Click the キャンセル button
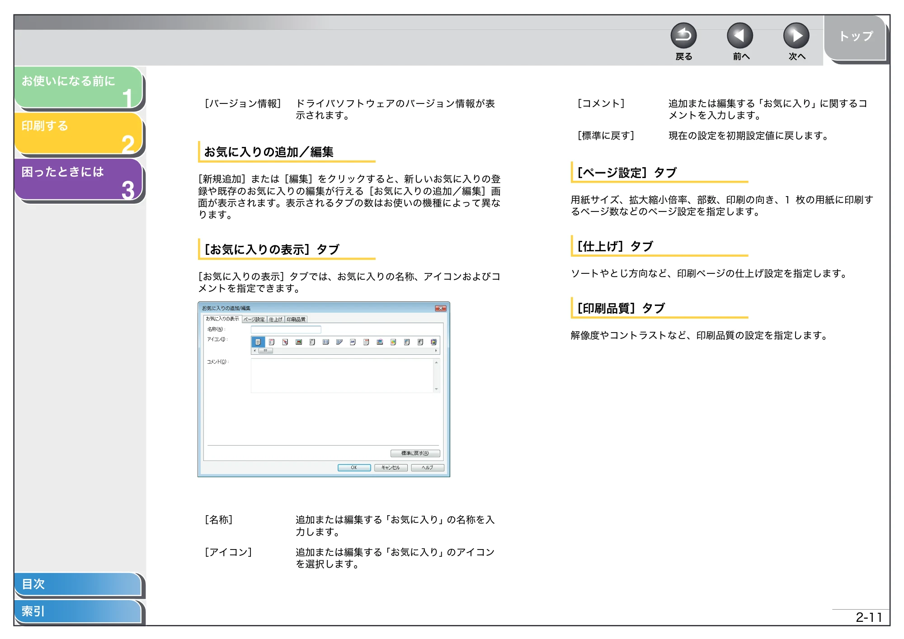 [x=391, y=468]
